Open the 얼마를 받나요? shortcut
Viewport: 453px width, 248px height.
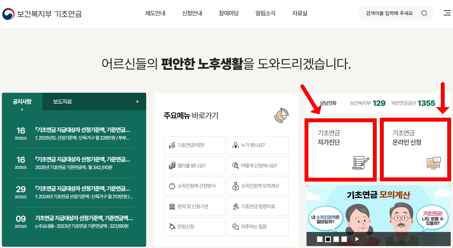[x=194, y=166]
